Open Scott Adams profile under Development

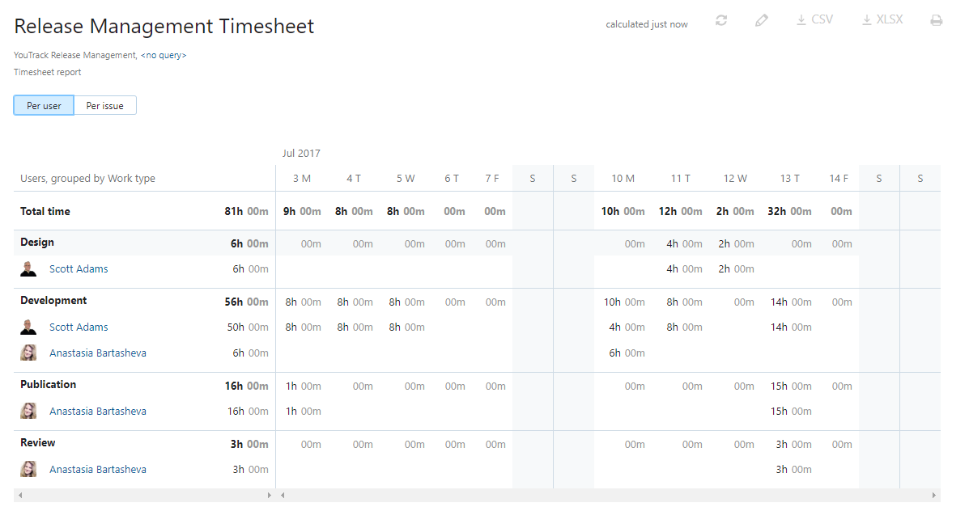79,327
